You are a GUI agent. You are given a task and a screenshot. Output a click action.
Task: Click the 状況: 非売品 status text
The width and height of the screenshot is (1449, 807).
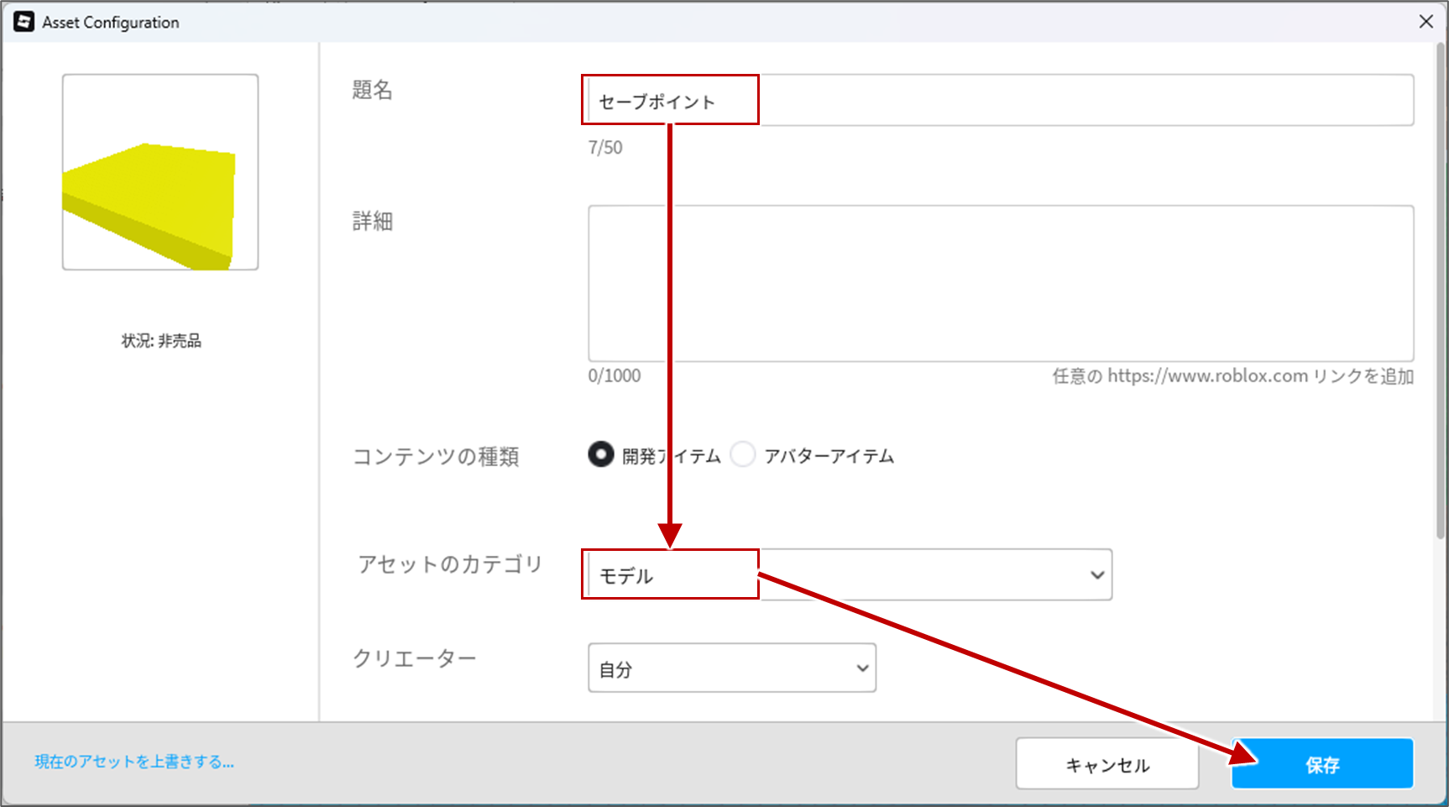point(161,341)
